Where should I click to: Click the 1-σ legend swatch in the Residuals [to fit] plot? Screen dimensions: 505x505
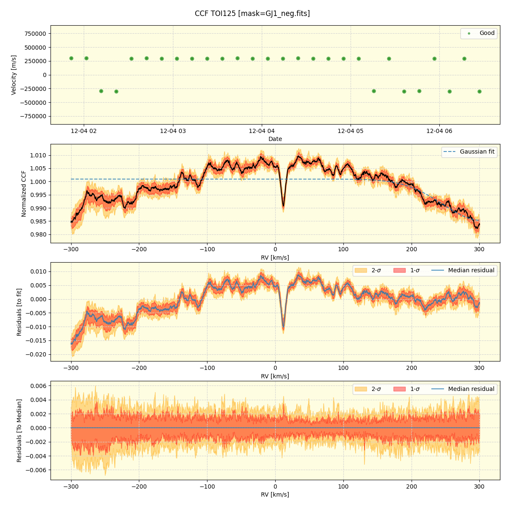399,271
